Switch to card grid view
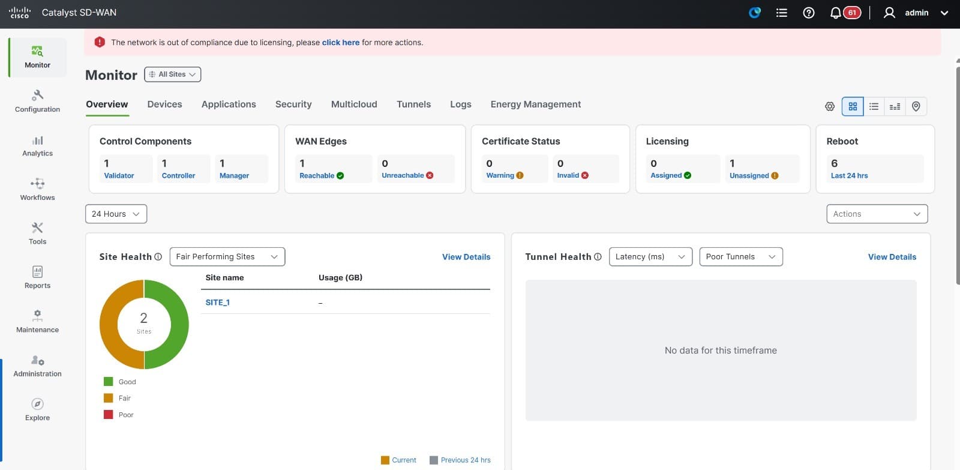Viewport: 960px width, 470px height. (853, 106)
